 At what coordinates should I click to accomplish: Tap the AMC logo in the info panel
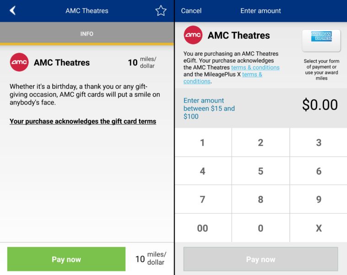[19, 62]
